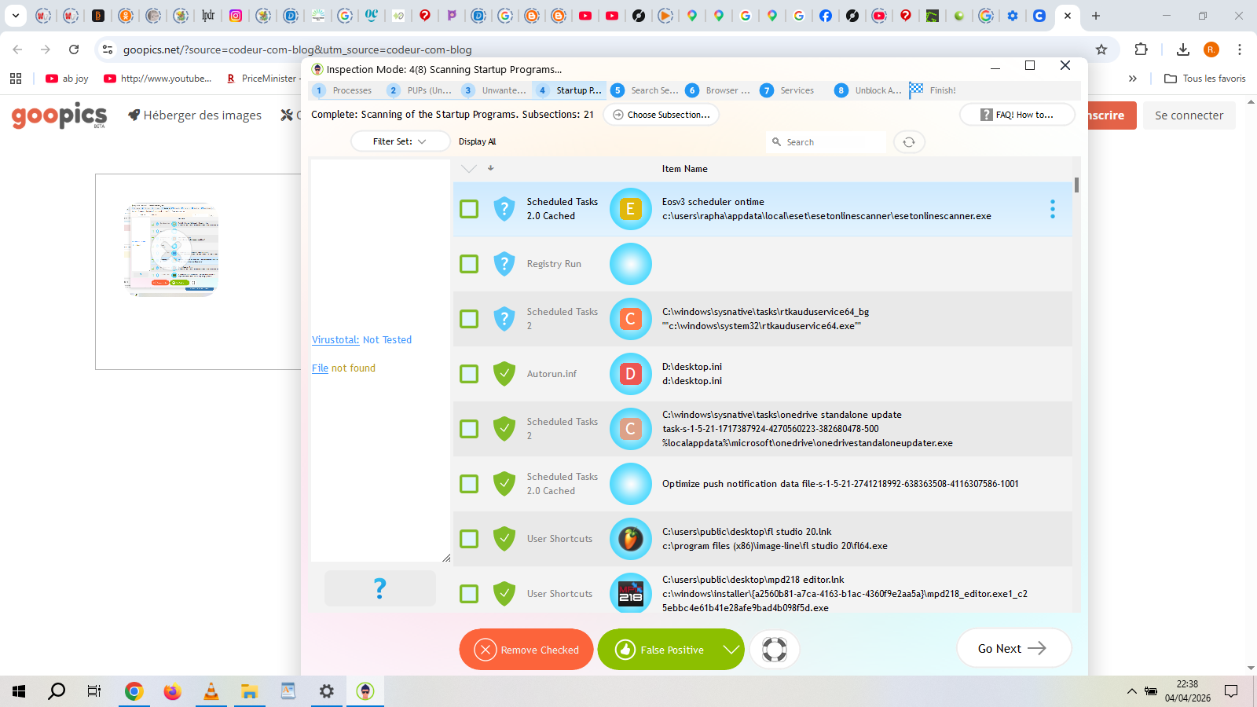Click the large blue question mark help icon
The height and width of the screenshot is (707, 1257).
380,588
